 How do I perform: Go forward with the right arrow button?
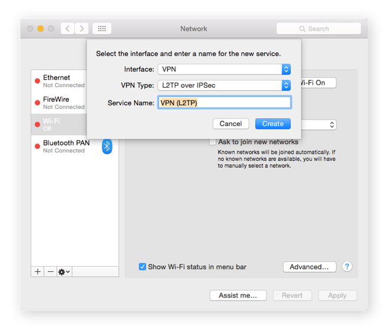tap(81, 29)
